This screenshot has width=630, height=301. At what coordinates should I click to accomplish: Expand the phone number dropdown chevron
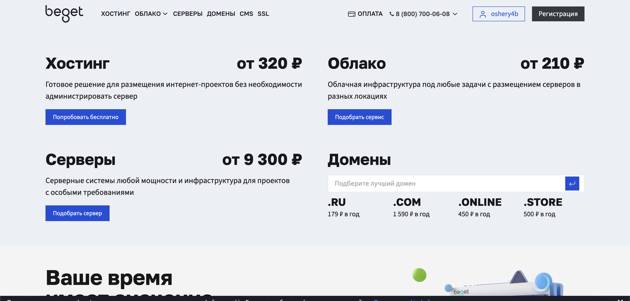(455, 14)
